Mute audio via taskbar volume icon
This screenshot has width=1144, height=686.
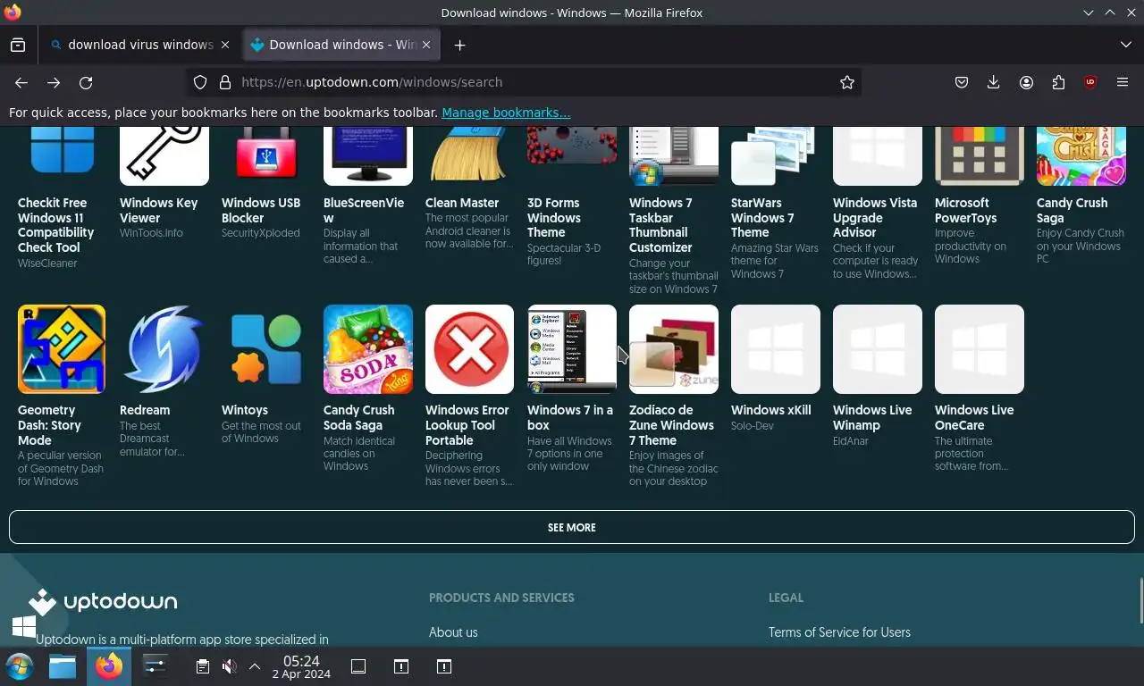230,666
